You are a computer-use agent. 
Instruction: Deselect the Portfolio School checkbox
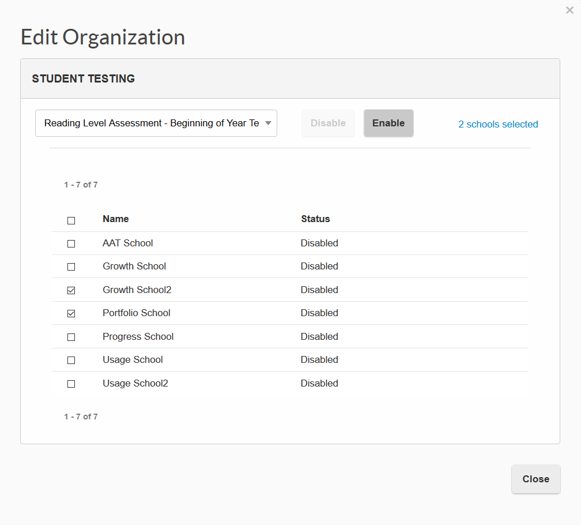coord(71,313)
